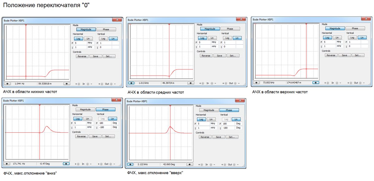Move cursor right in the 171.741 Hz plotter

(66, 164)
